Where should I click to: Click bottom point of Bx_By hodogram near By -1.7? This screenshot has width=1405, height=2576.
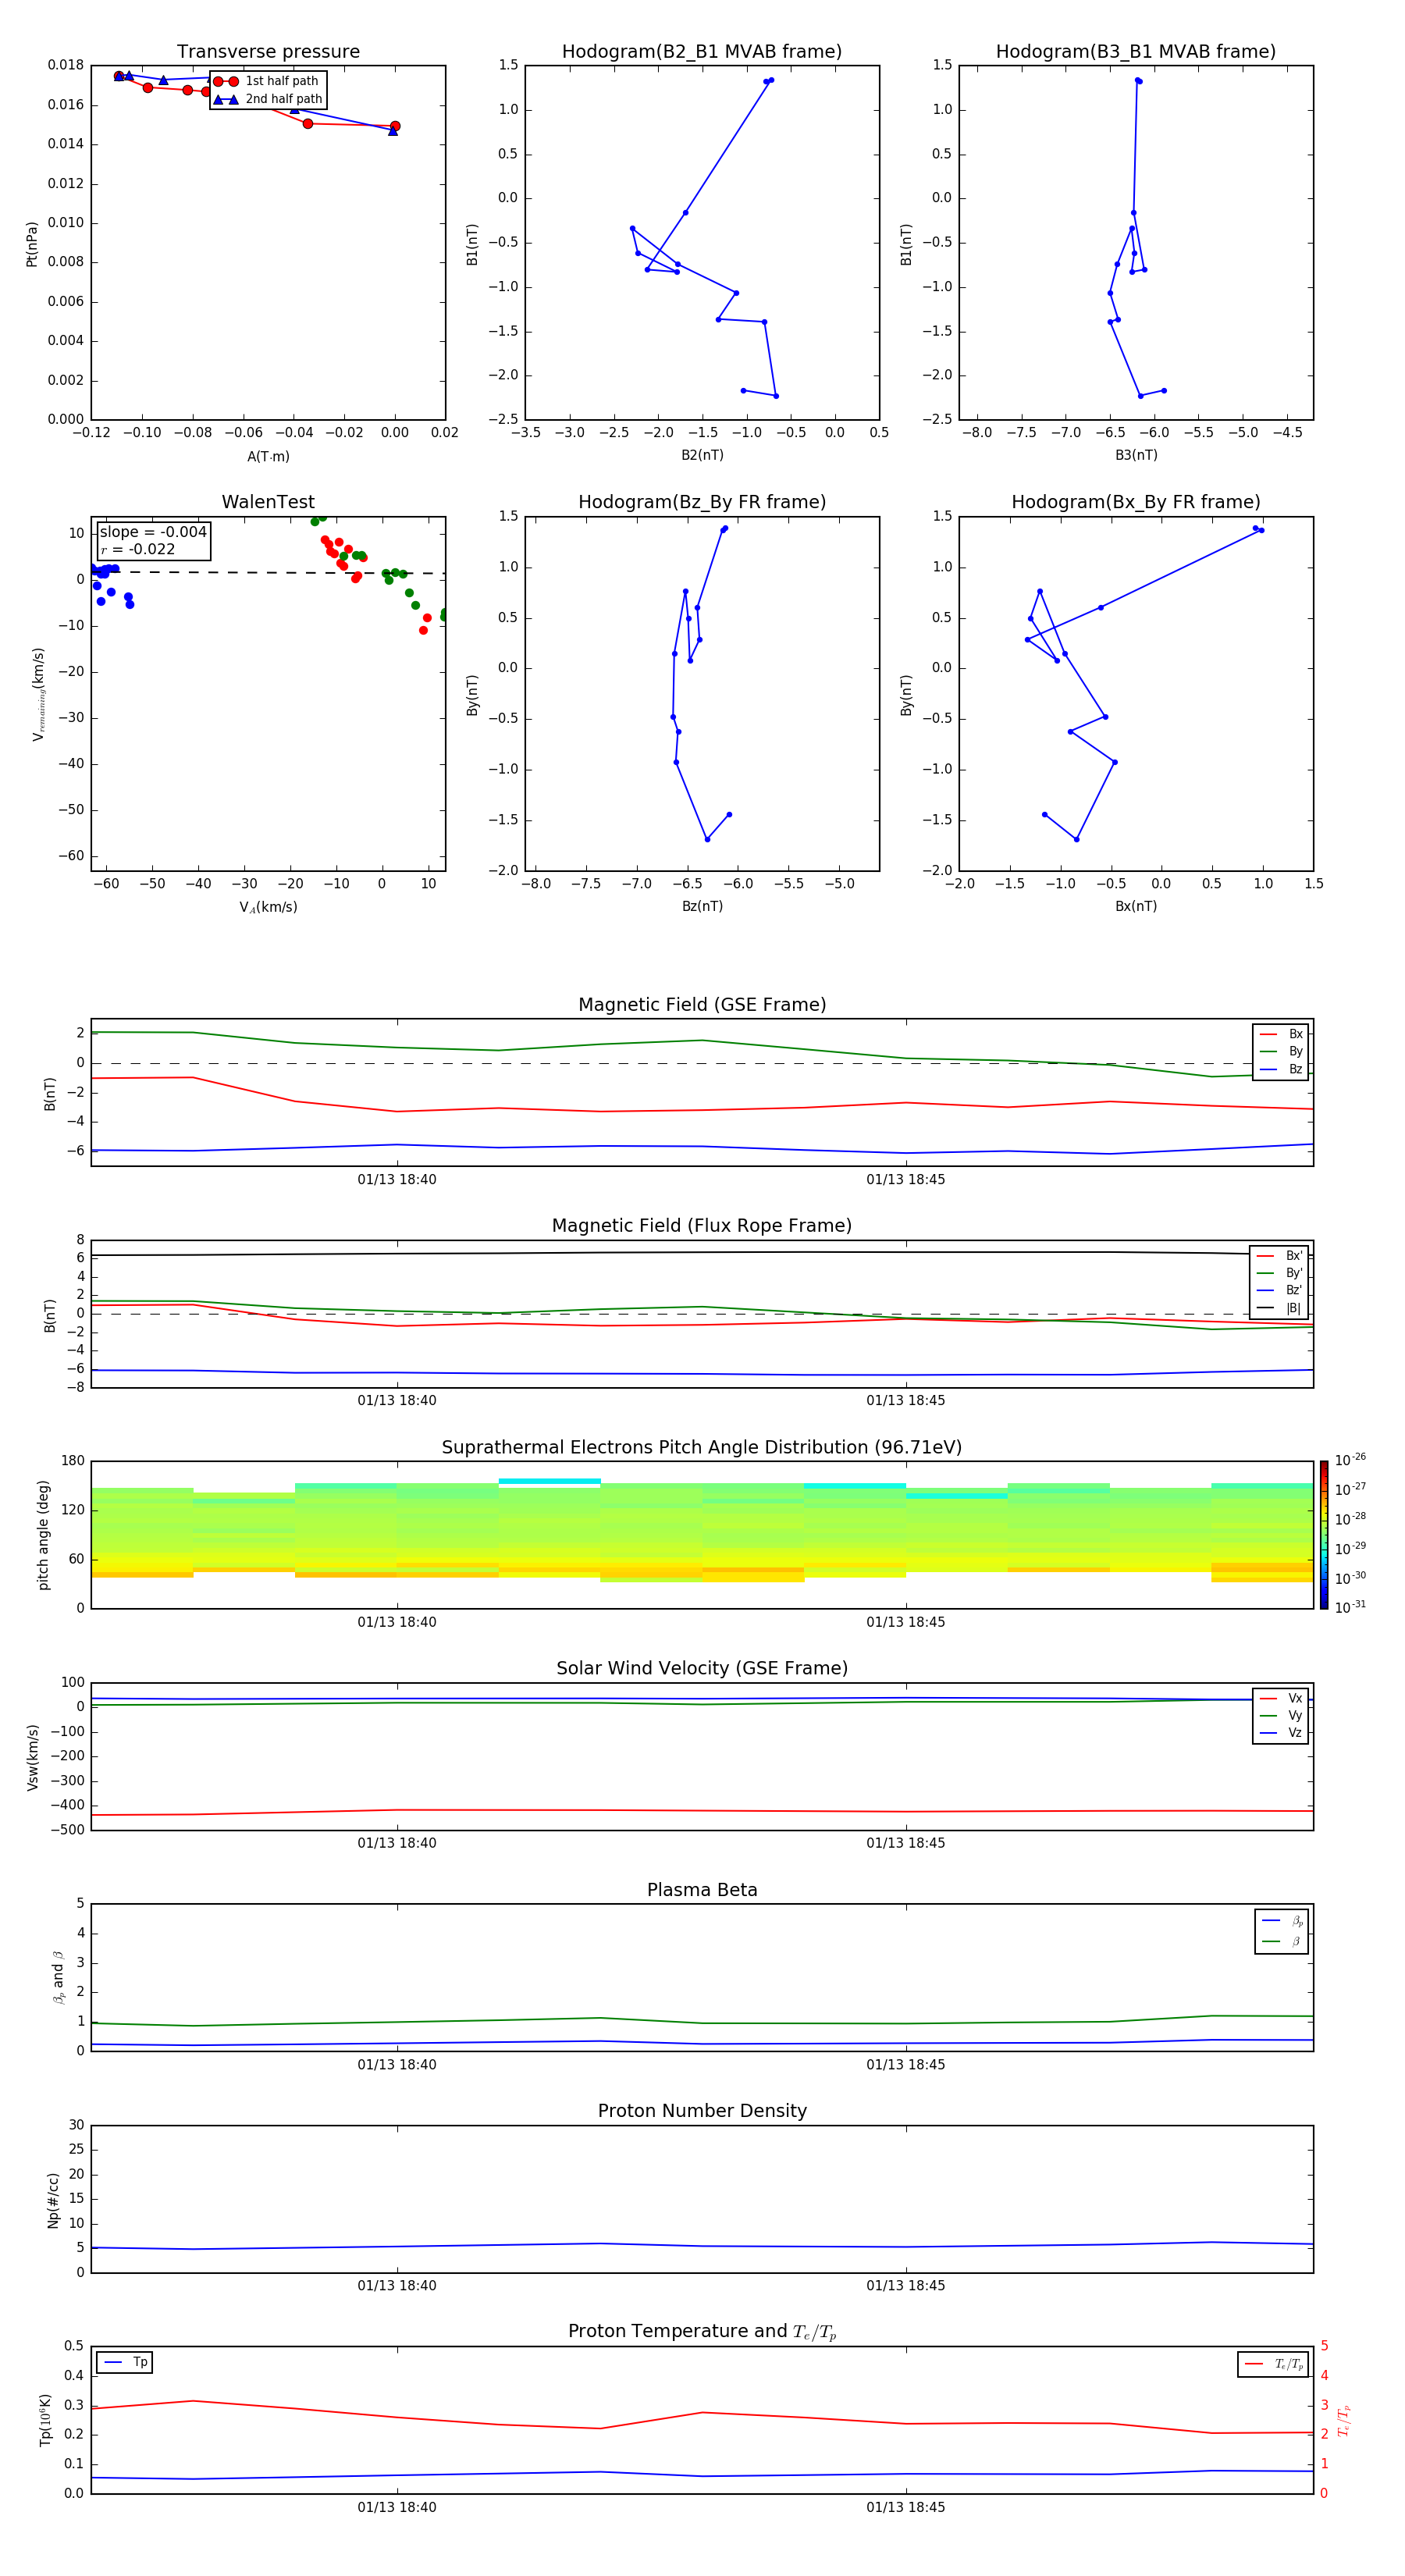[1077, 840]
